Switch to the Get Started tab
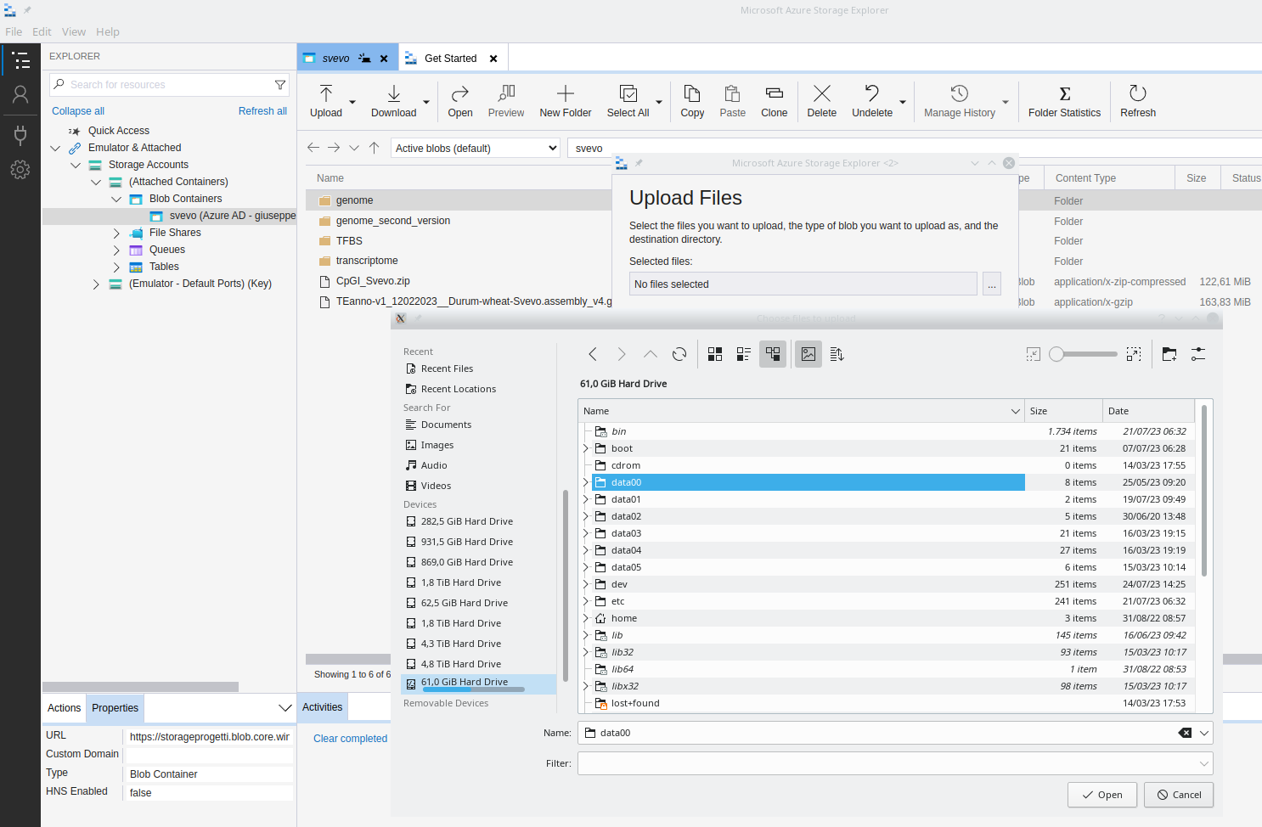 coord(452,57)
